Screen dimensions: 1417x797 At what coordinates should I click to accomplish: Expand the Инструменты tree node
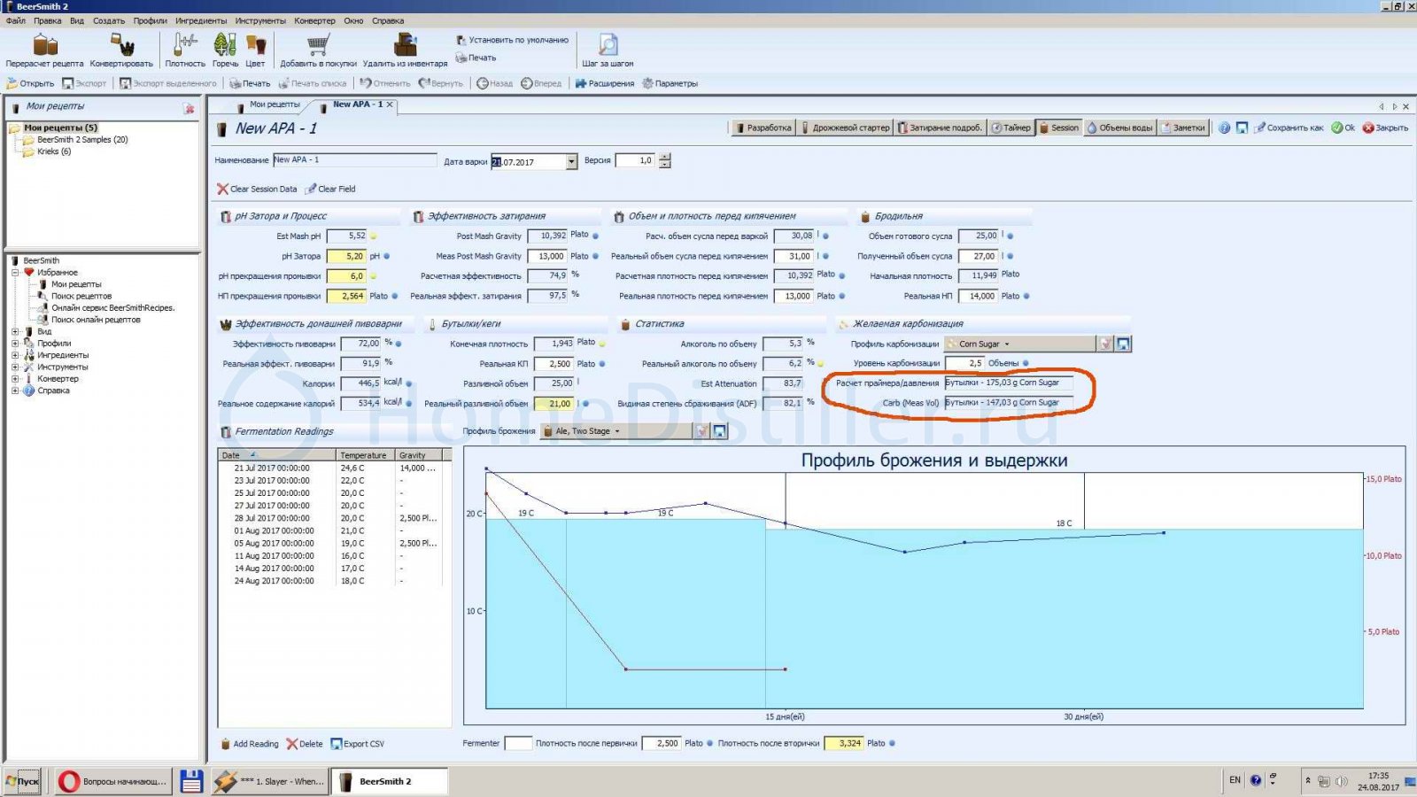click(x=15, y=367)
